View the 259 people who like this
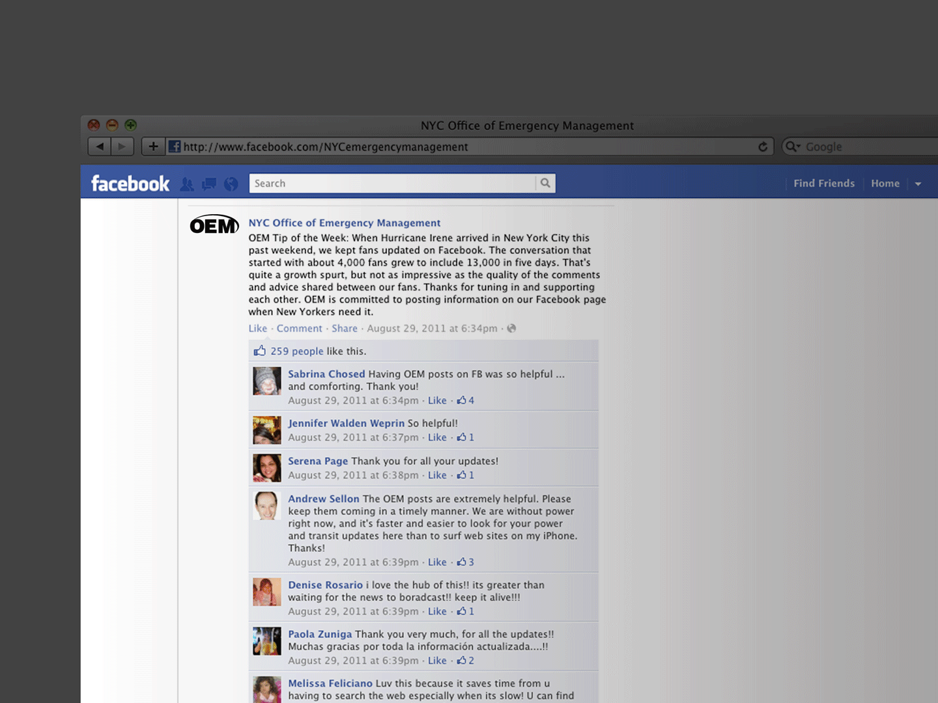The width and height of the screenshot is (938, 703). click(x=297, y=351)
